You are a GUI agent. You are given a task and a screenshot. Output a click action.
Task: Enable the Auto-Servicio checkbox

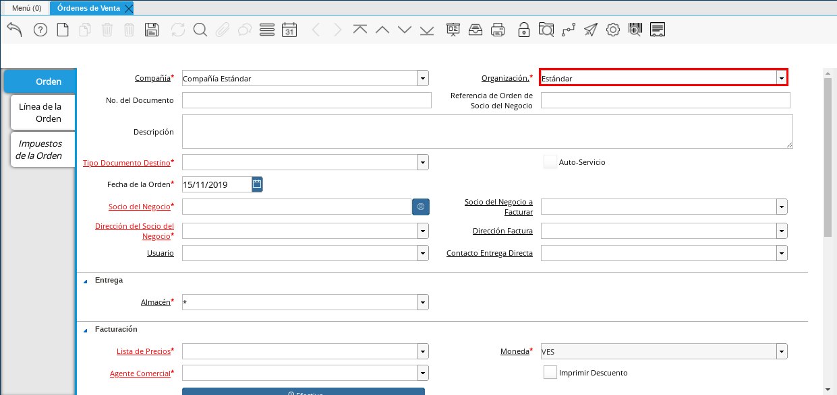point(550,162)
